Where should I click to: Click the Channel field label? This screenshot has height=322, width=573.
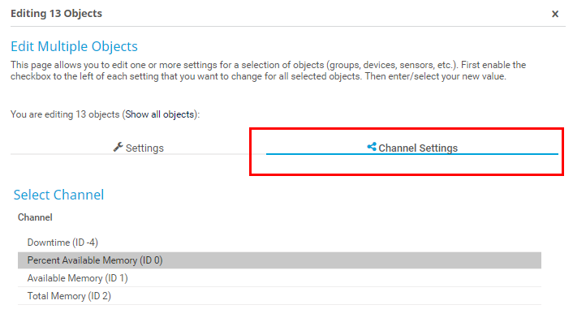(35, 217)
